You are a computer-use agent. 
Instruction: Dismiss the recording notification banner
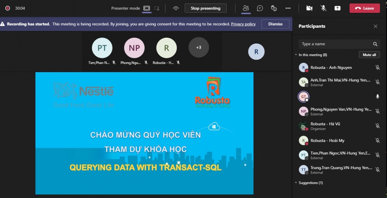tap(275, 24)
